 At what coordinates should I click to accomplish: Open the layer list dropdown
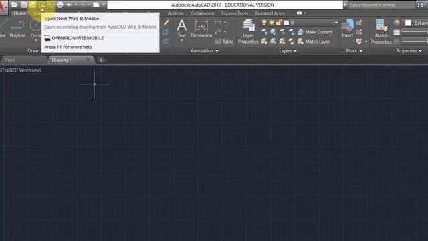[x=336, y=23]
